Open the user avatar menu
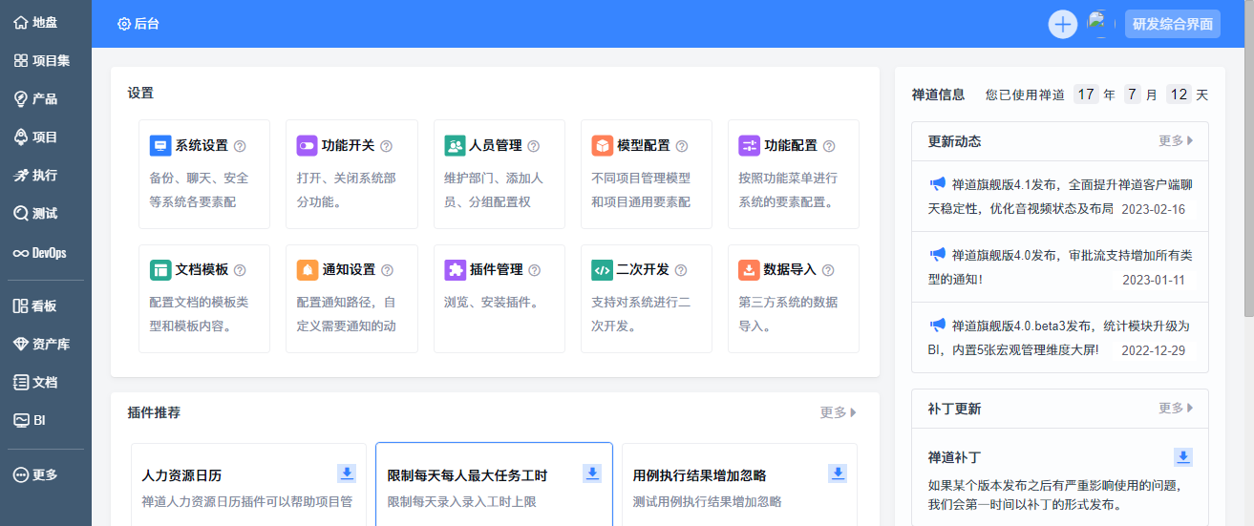 [1101, 24]
